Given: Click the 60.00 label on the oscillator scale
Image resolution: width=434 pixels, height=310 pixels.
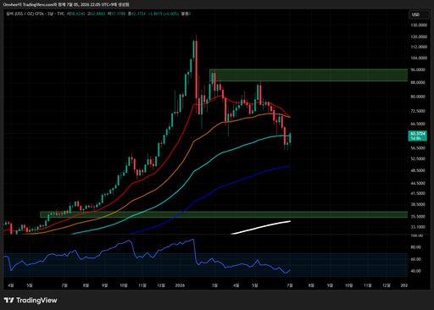Looking at the screenshot, I should pyautogui.click(x=415, y=259).
